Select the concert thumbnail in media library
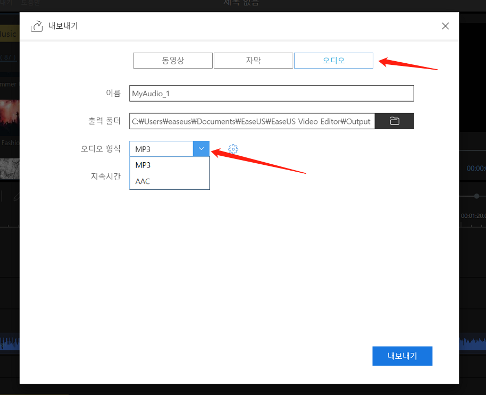 [x=10, y=116]
